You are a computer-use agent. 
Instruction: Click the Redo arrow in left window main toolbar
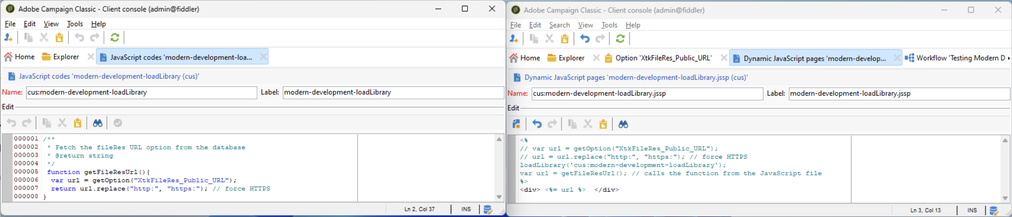(95, 38)
